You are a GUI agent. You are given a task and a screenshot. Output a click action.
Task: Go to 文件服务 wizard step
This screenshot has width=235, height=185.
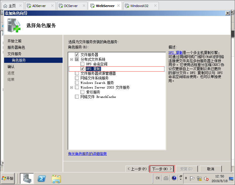(15, 54)
